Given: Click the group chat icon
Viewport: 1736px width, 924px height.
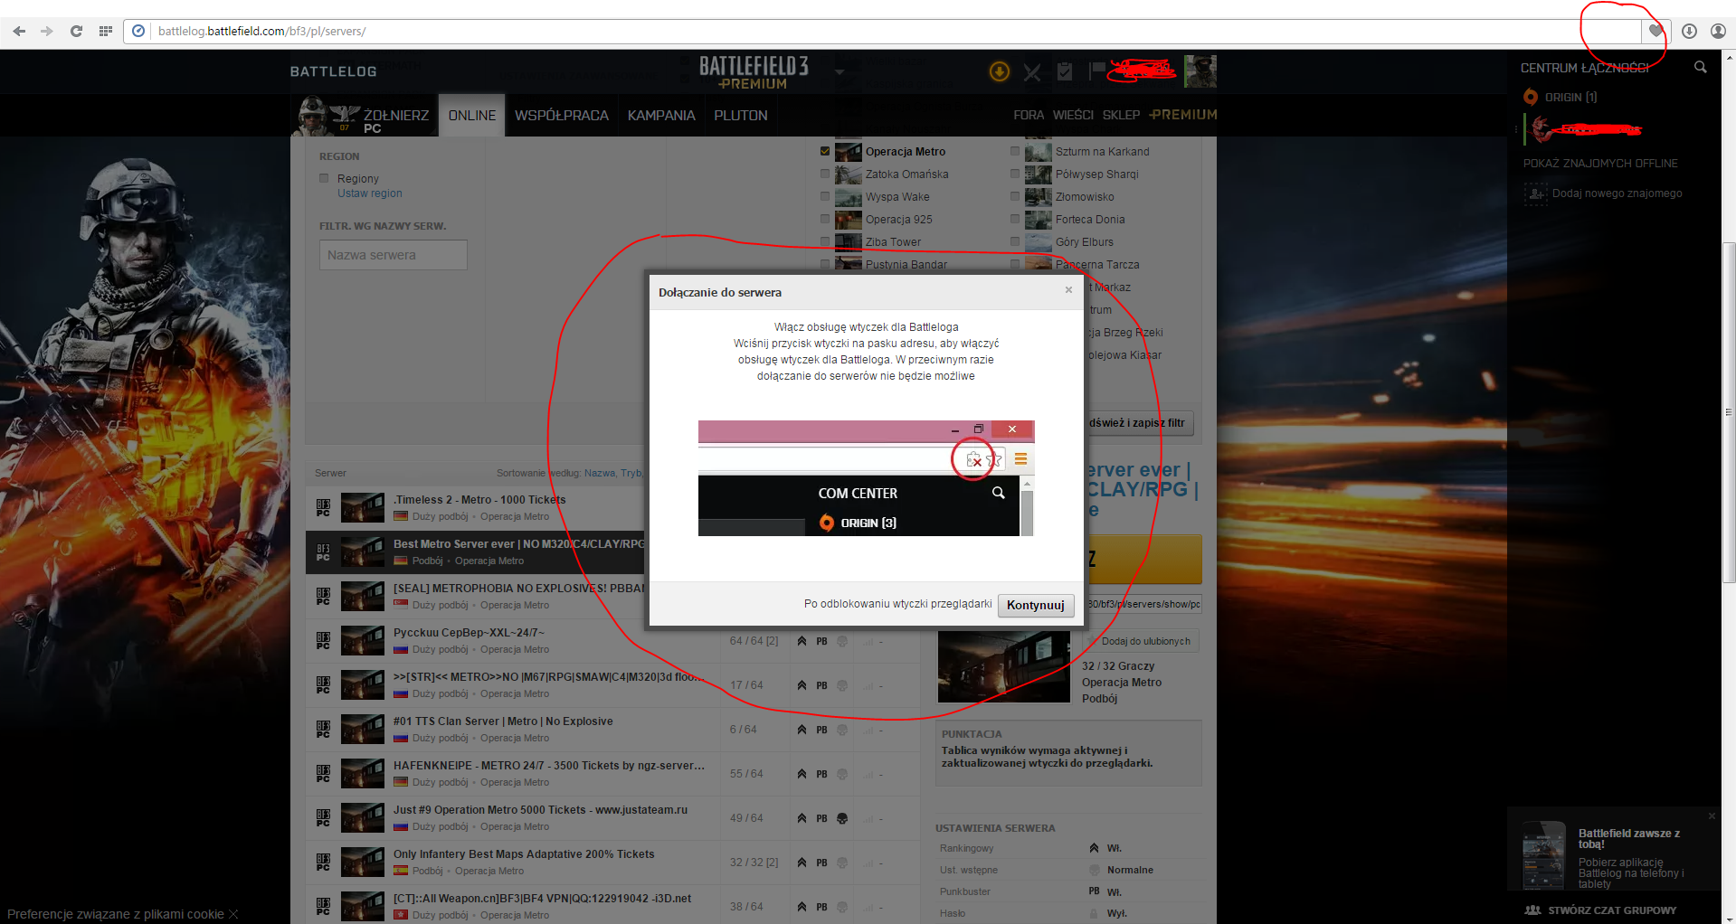Looking at the screenshot, I should pos(1533,910).
